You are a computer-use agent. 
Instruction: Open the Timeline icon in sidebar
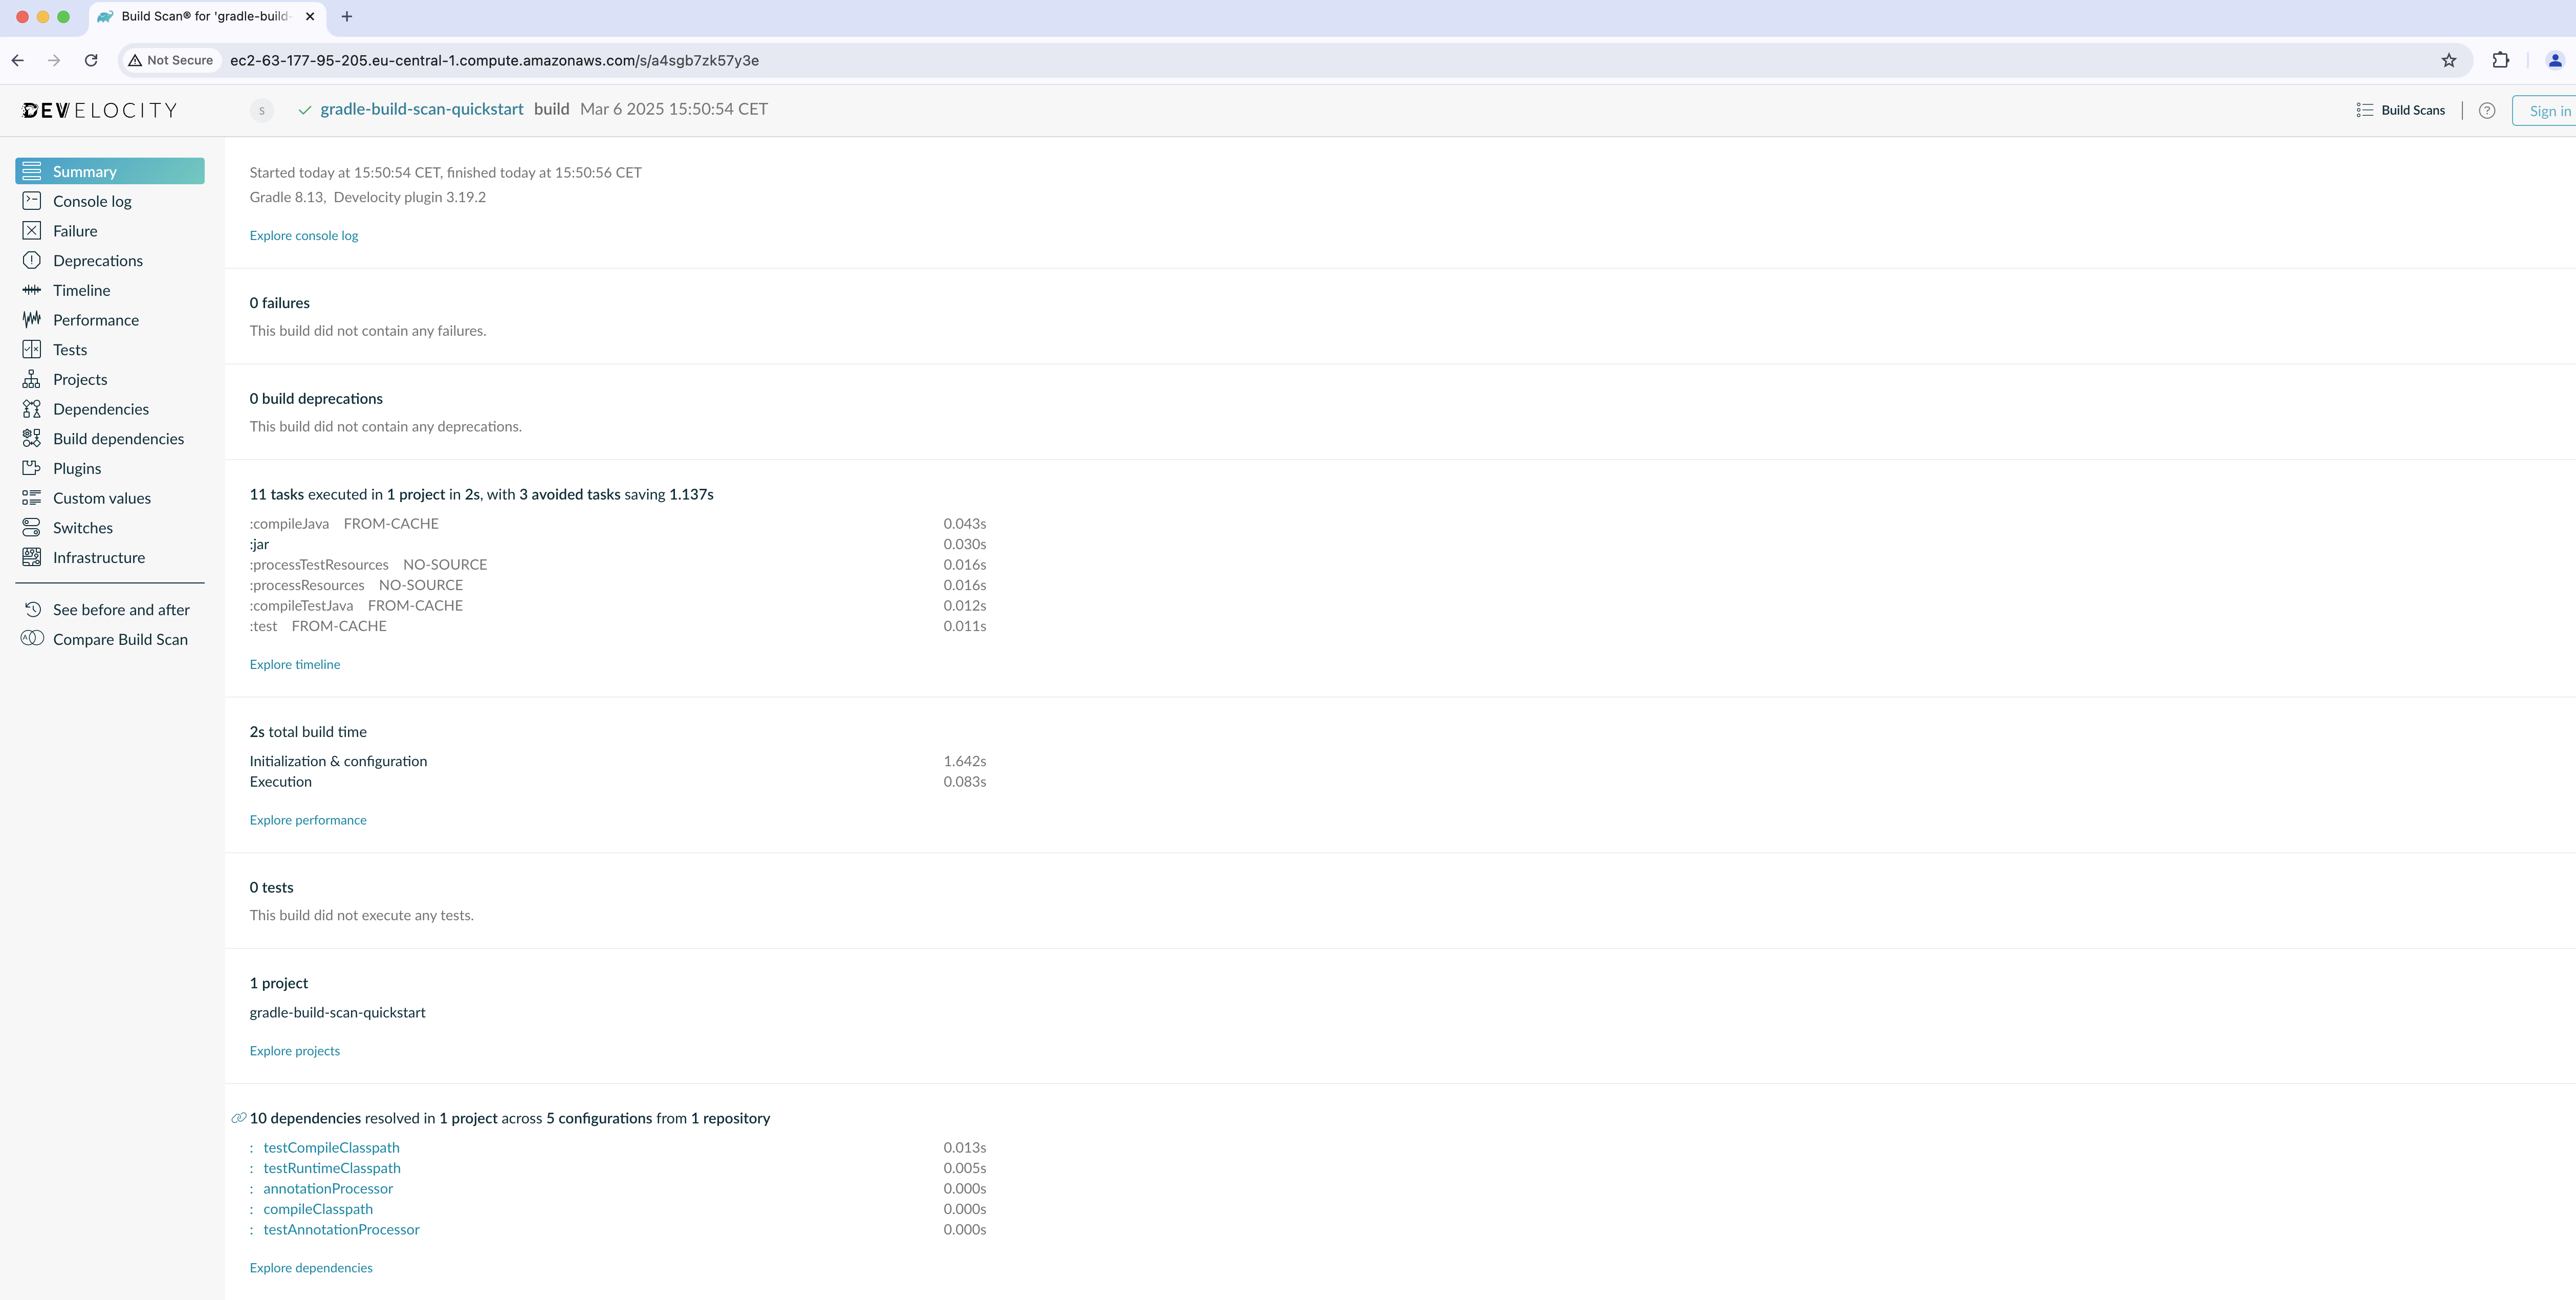tap(32, 290)
